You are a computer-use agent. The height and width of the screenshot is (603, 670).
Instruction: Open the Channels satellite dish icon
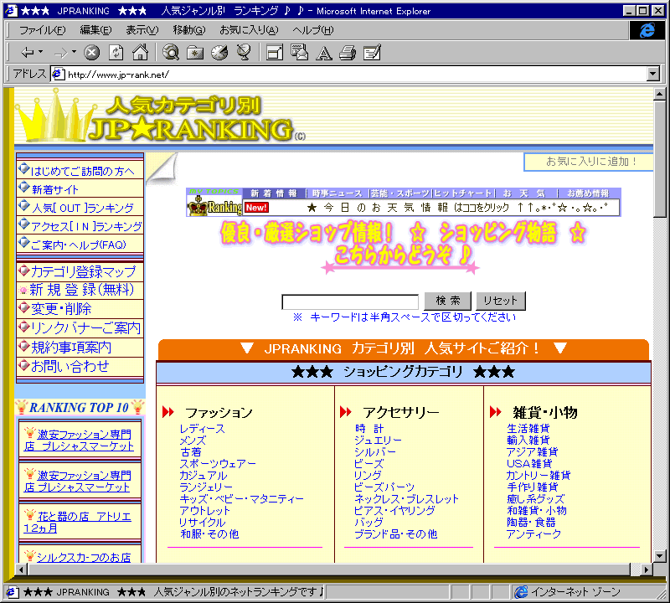pos(244,53)
